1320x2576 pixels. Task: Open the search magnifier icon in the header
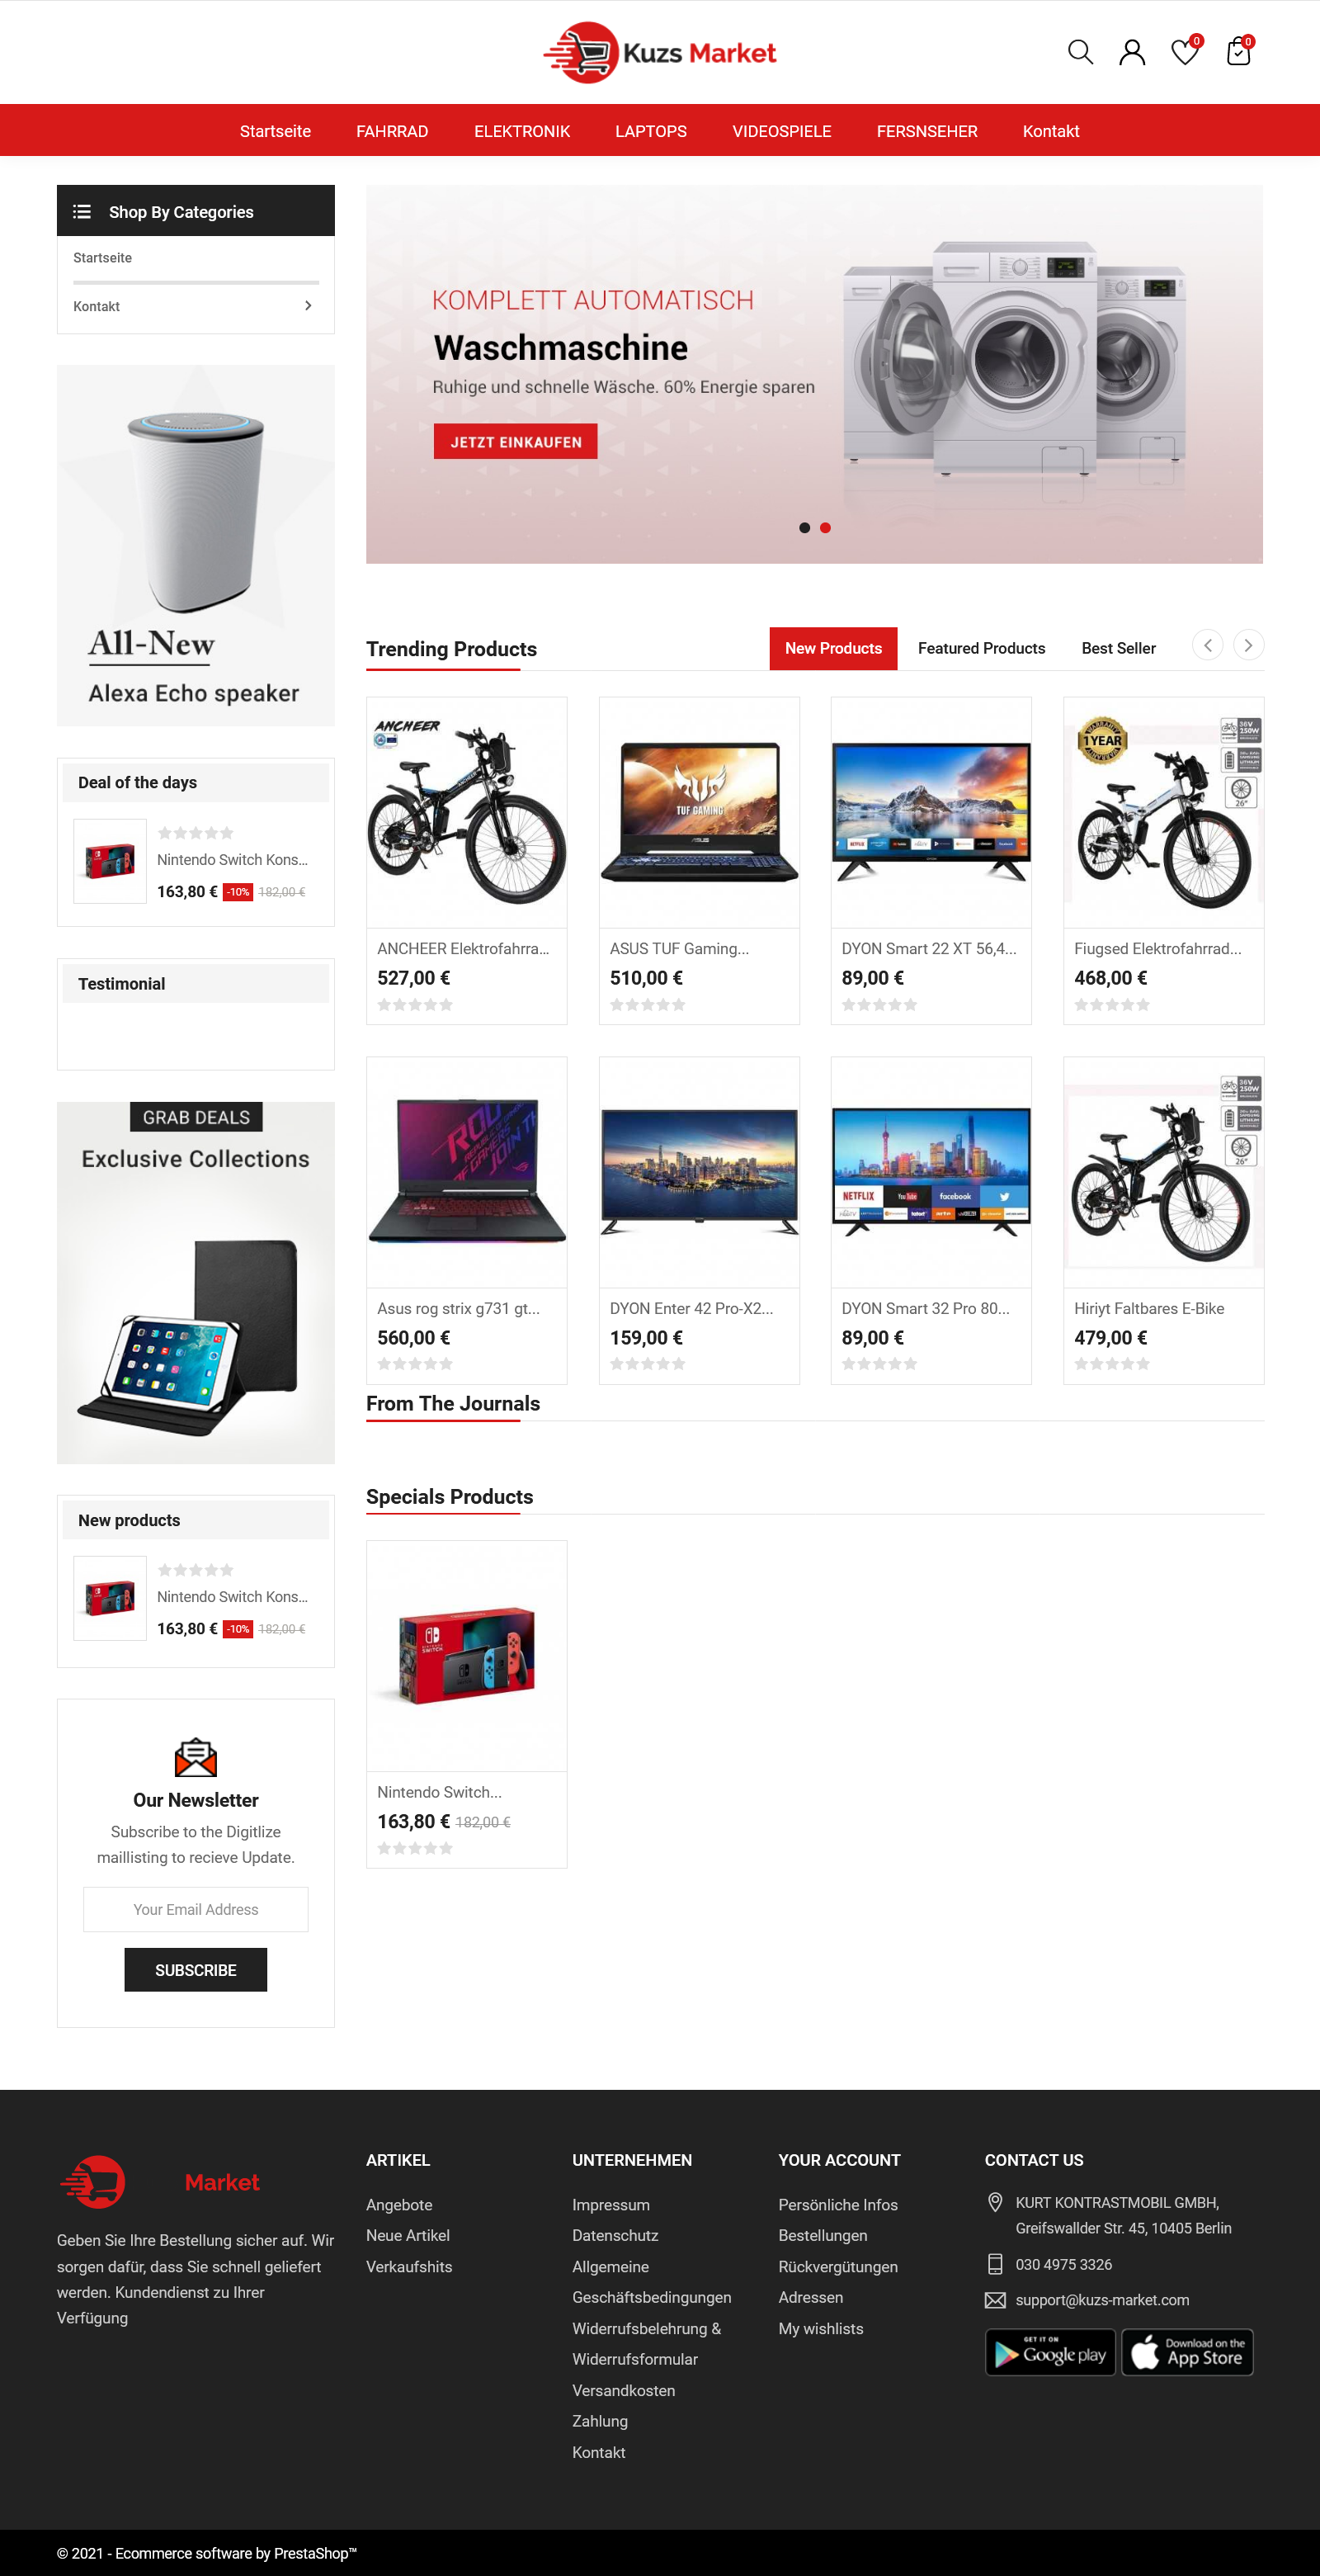[1080, 52]
